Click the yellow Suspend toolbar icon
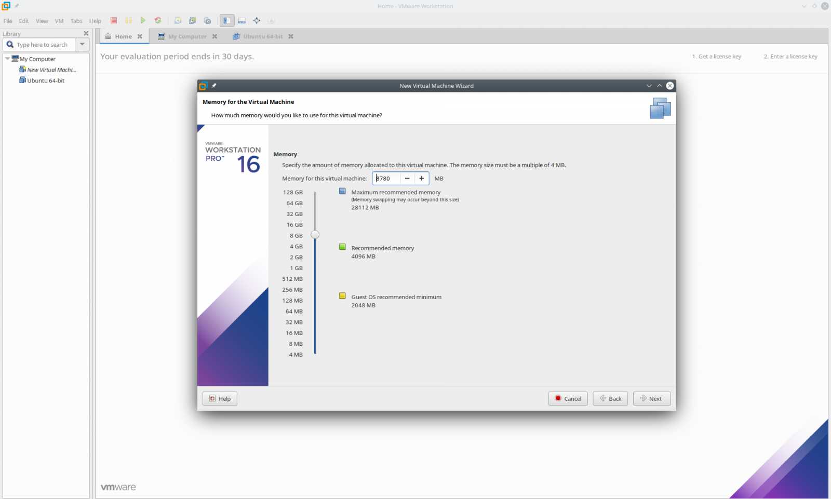Image resolution: width=831 pixels, height=499 pixels. (x=128, y=21)
